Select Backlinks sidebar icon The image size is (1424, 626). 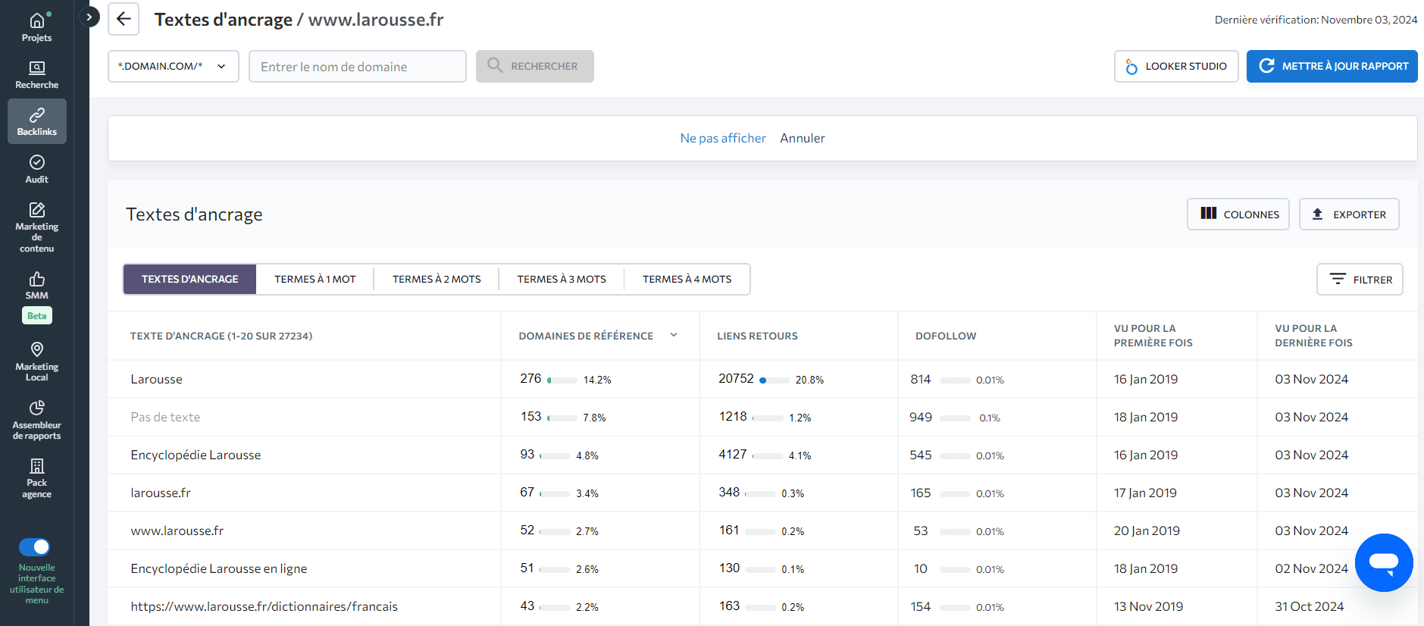[x=36, y=121]
